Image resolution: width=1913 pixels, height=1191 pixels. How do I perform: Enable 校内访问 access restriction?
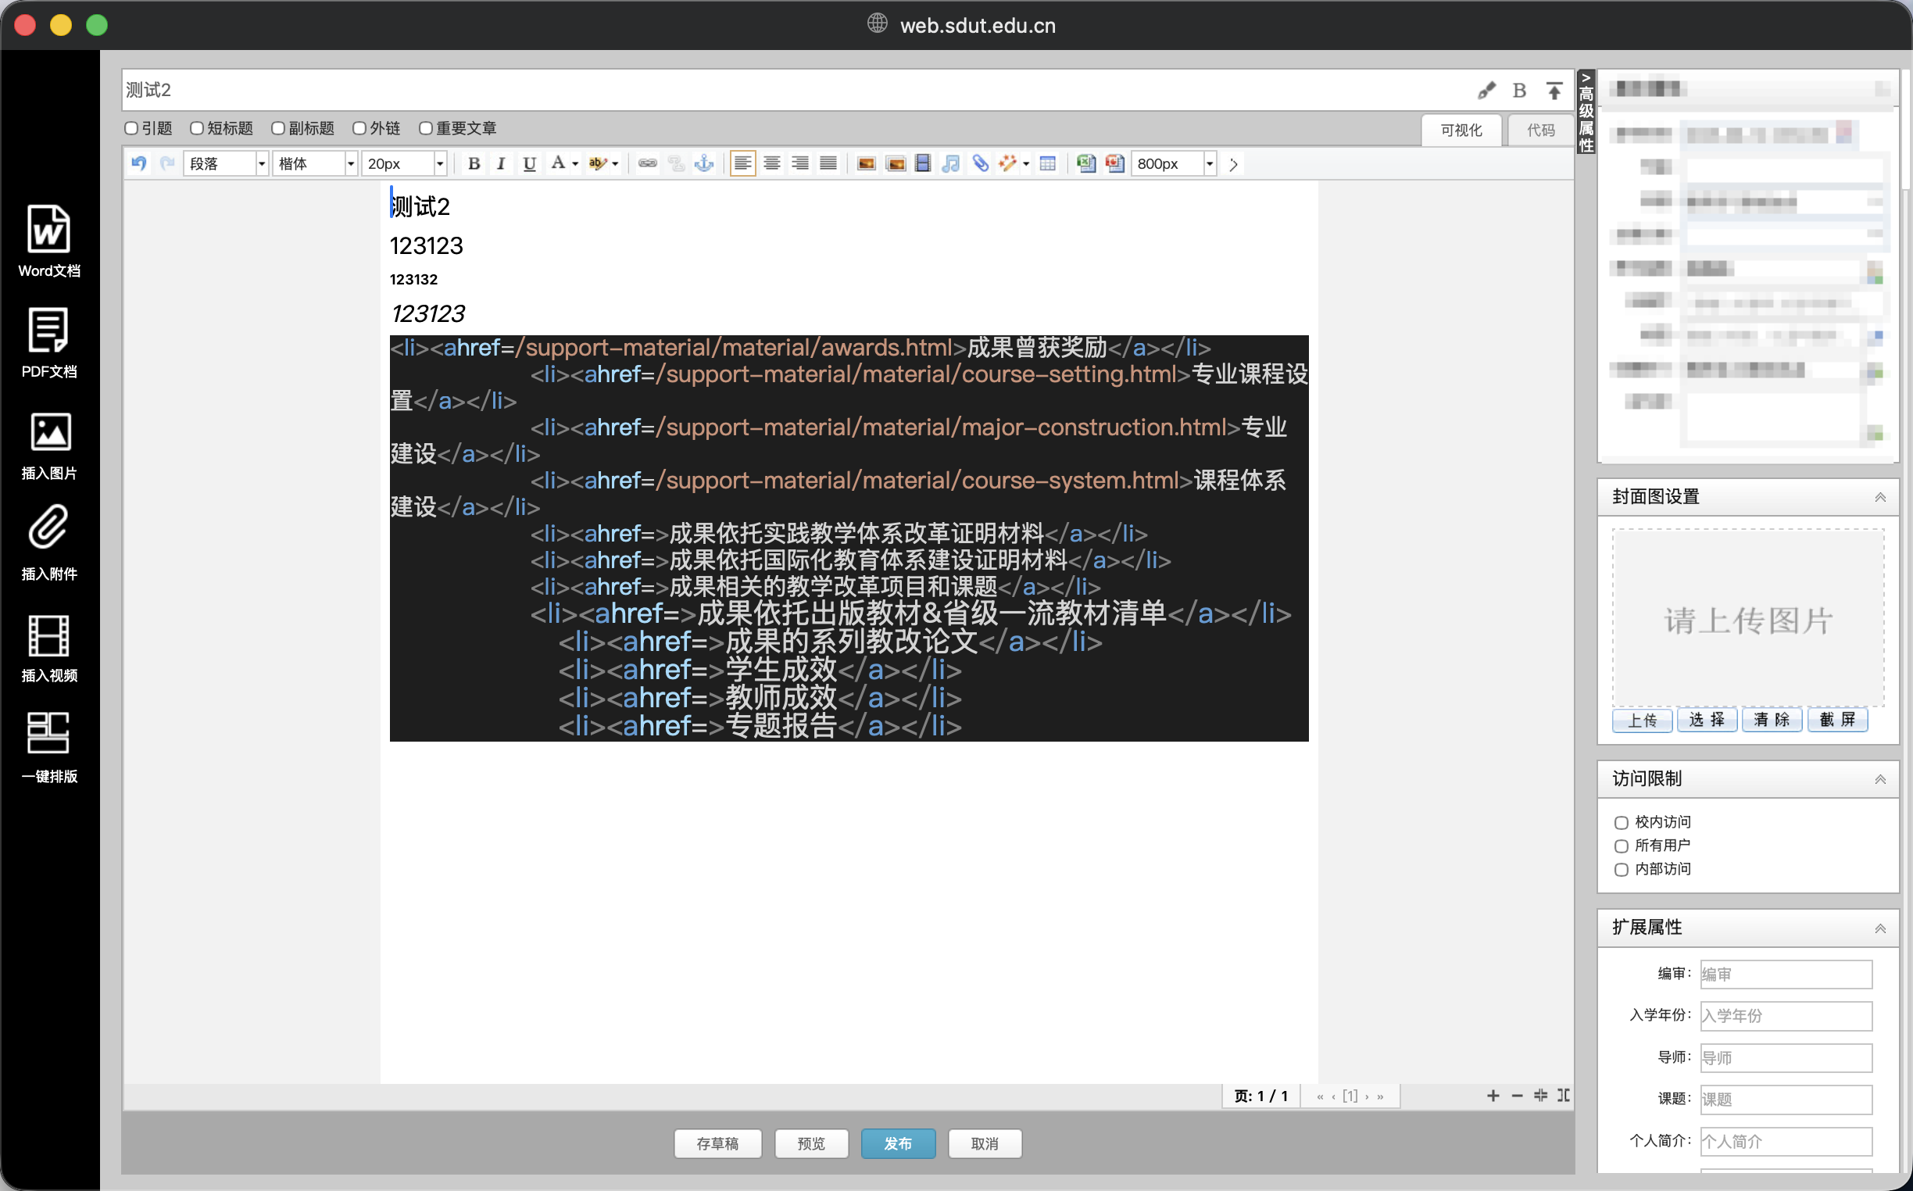tap(1622, 821)
